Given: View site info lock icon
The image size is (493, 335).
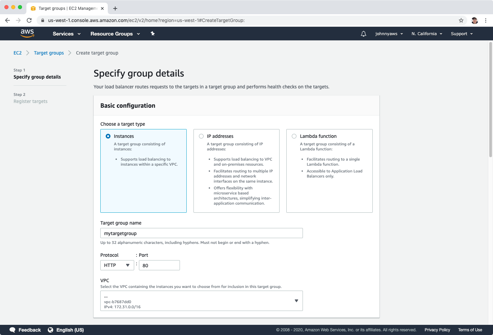Looking at the screenshot, I should coord(43,20).
